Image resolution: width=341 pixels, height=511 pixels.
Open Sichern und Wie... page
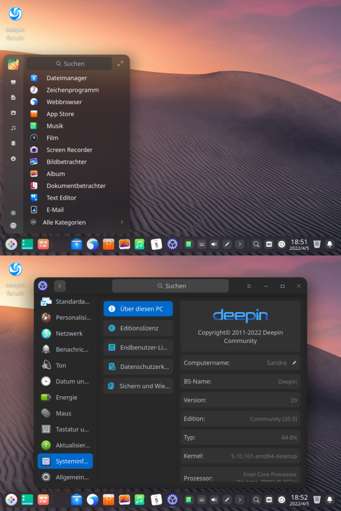(x=138, y=386)
